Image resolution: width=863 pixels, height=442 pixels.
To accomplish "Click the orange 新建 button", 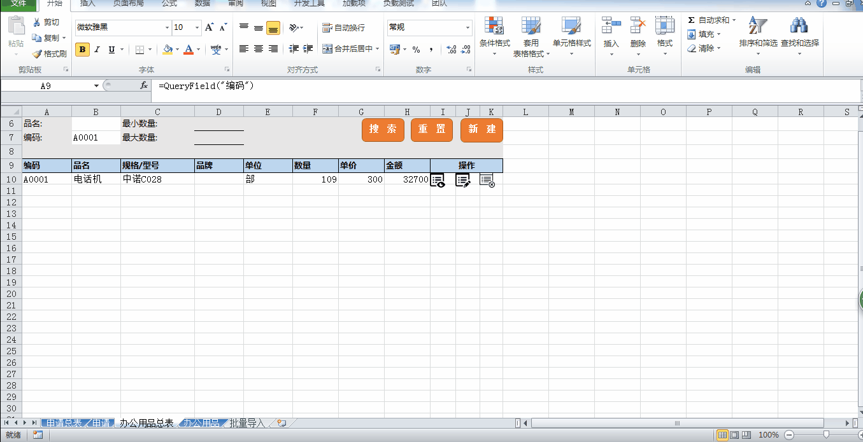I will [481, 129].
